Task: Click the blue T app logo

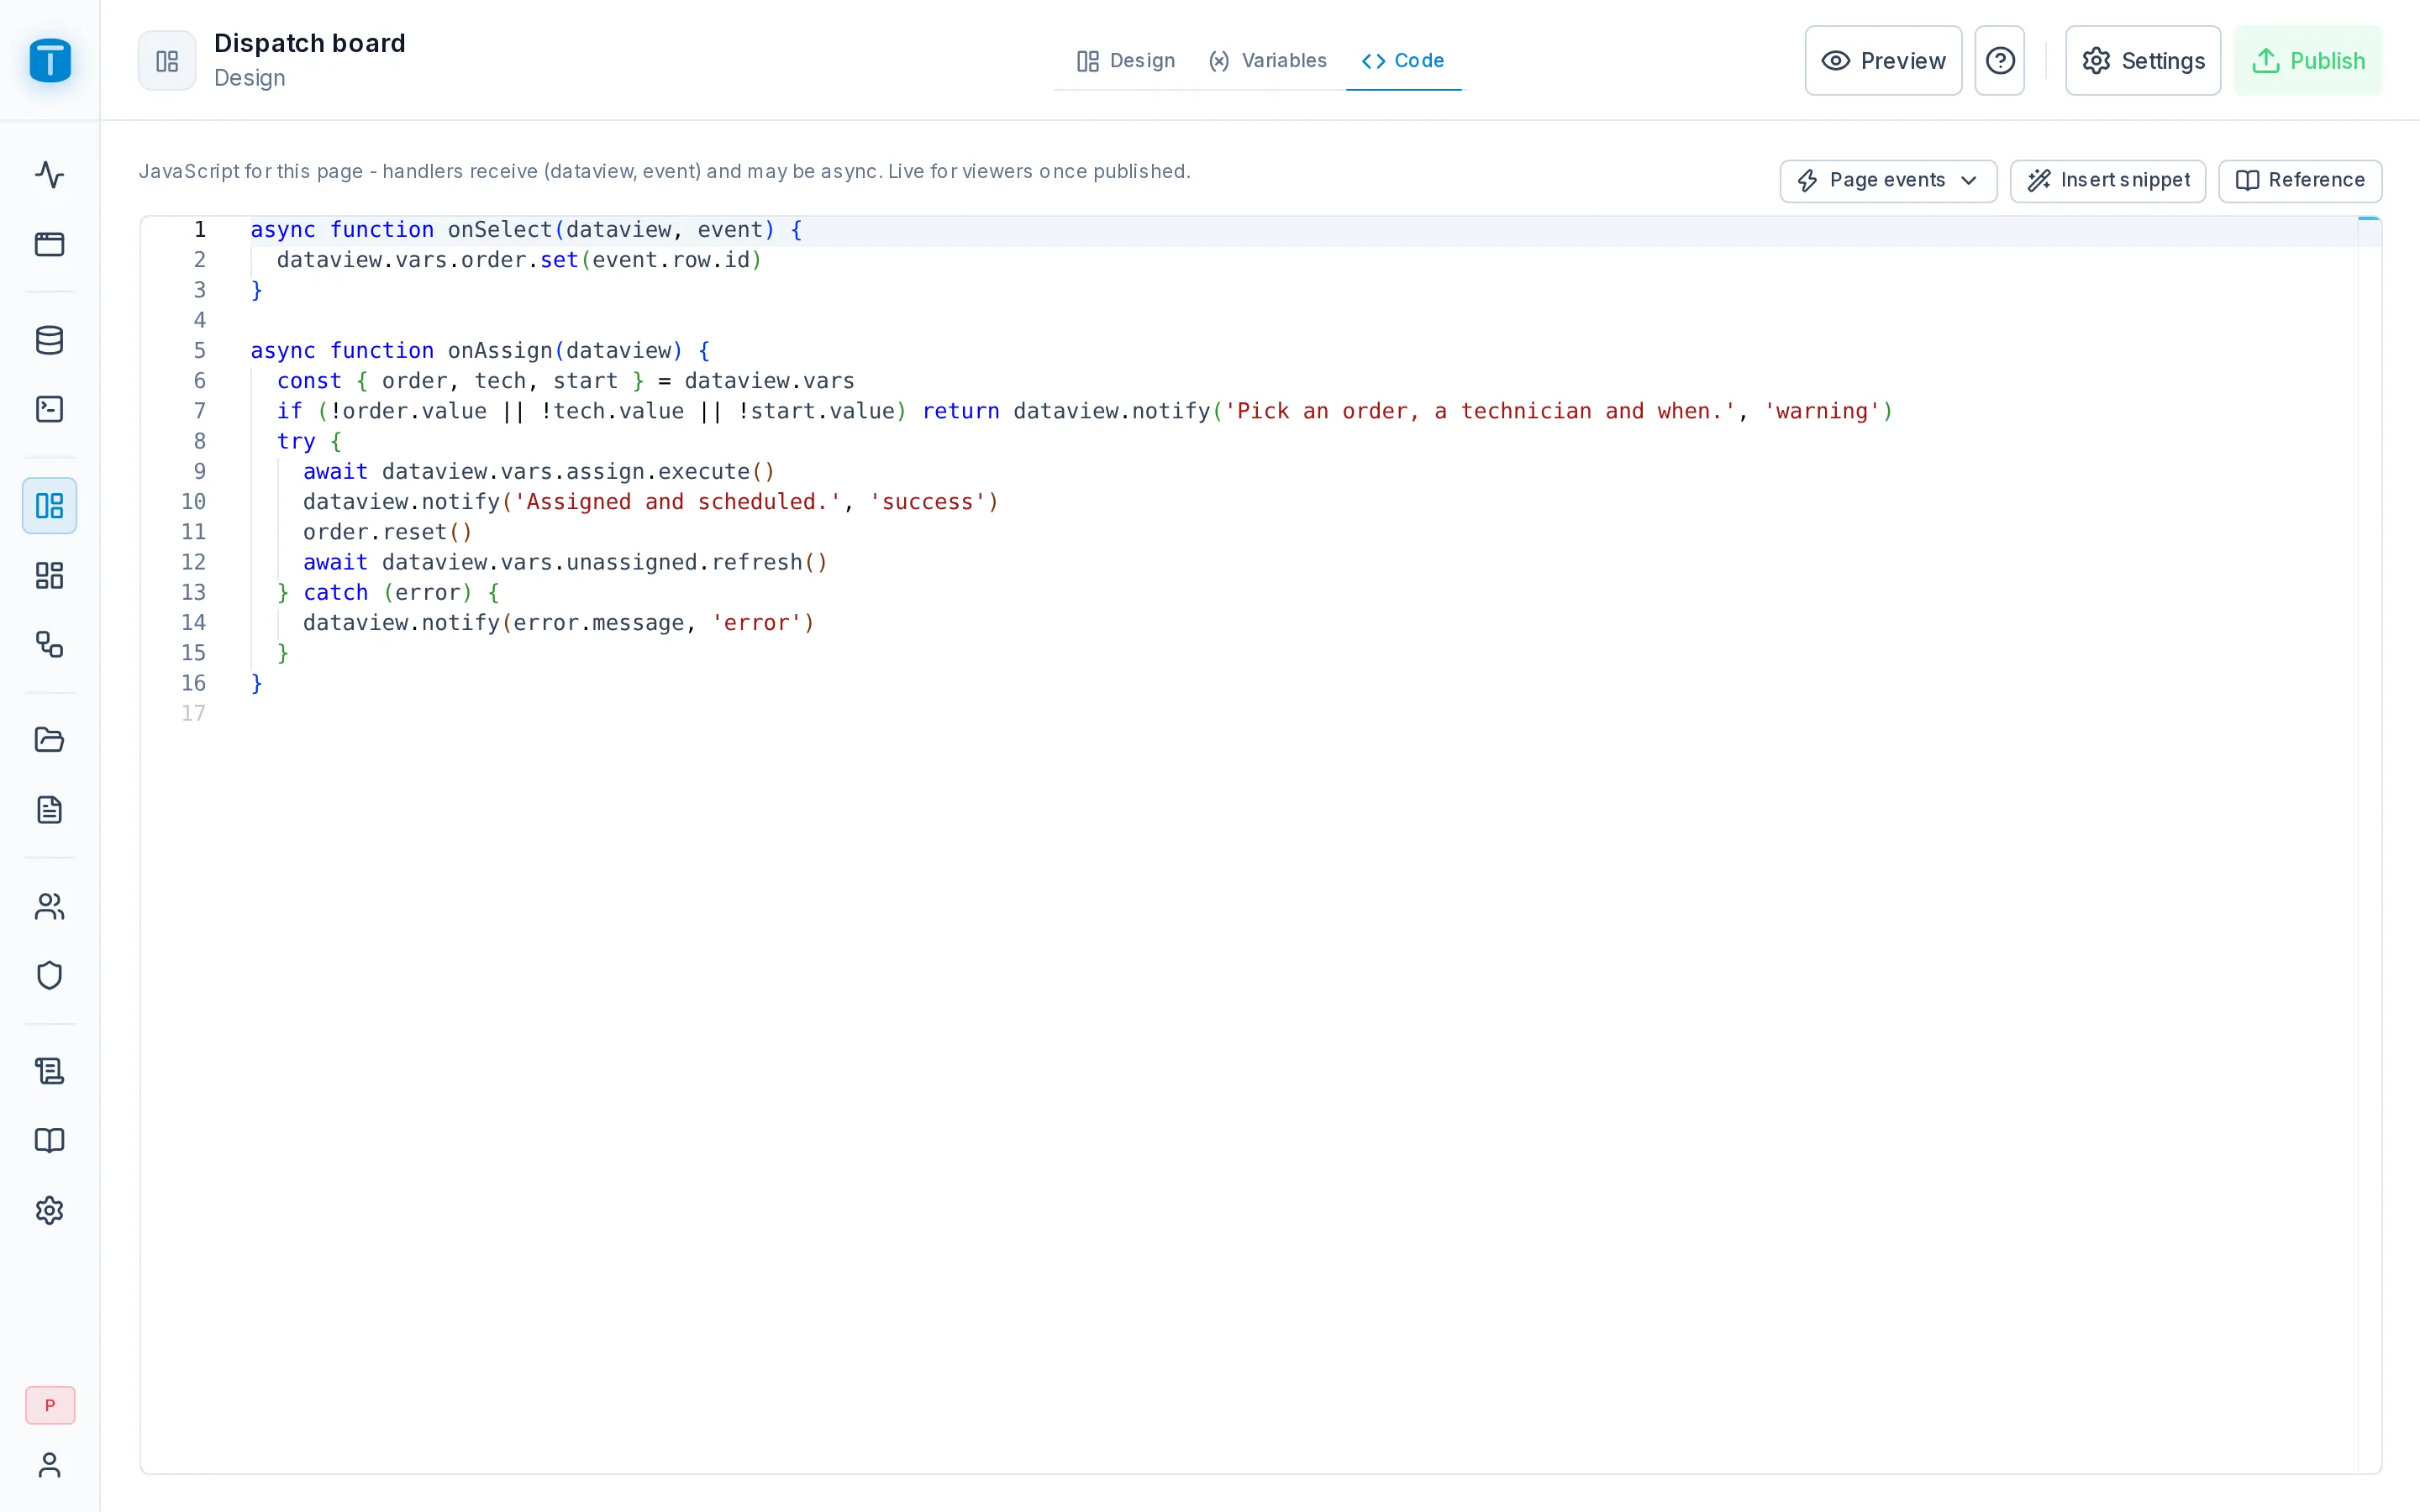Action: pos(50,60)
